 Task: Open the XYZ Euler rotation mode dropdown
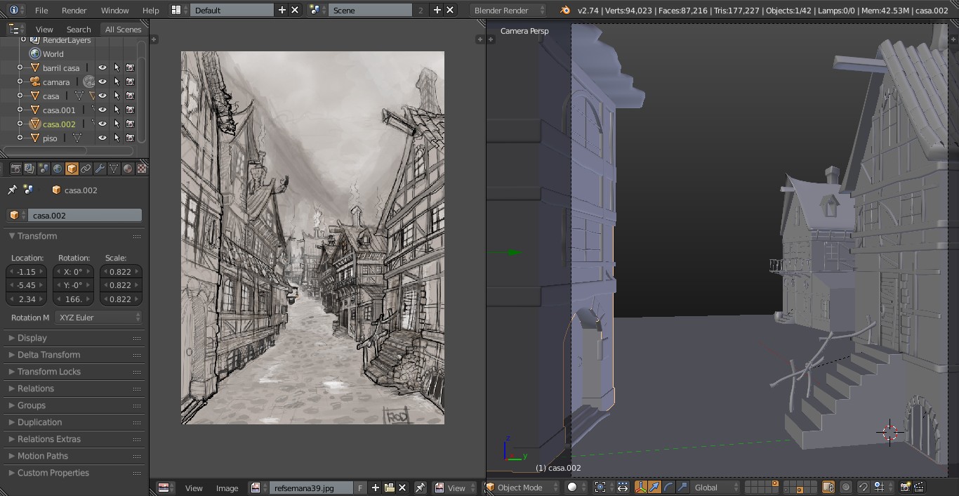coord(98,318)
